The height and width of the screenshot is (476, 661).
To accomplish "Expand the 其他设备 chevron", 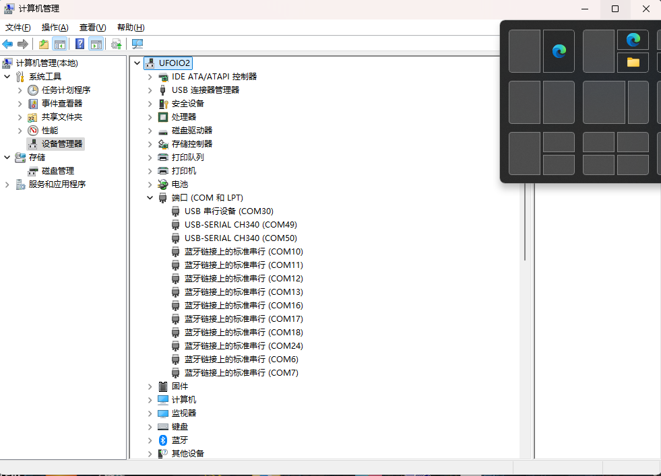I will coord(150,454).
